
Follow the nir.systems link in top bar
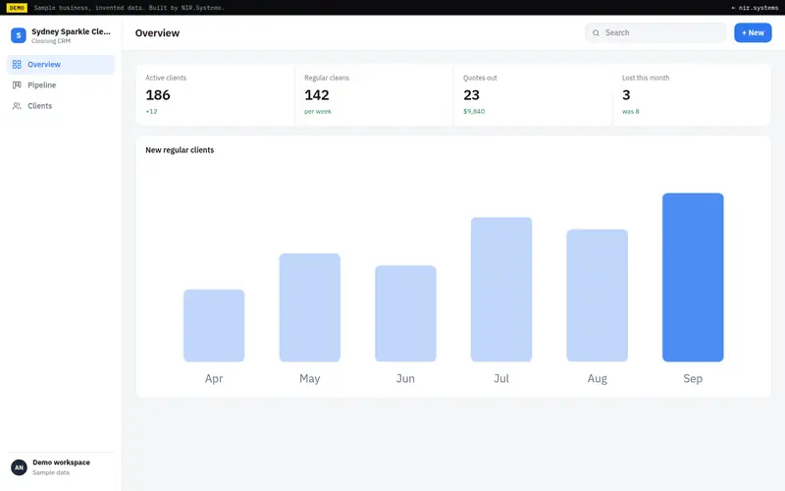(x=755, y=8)
